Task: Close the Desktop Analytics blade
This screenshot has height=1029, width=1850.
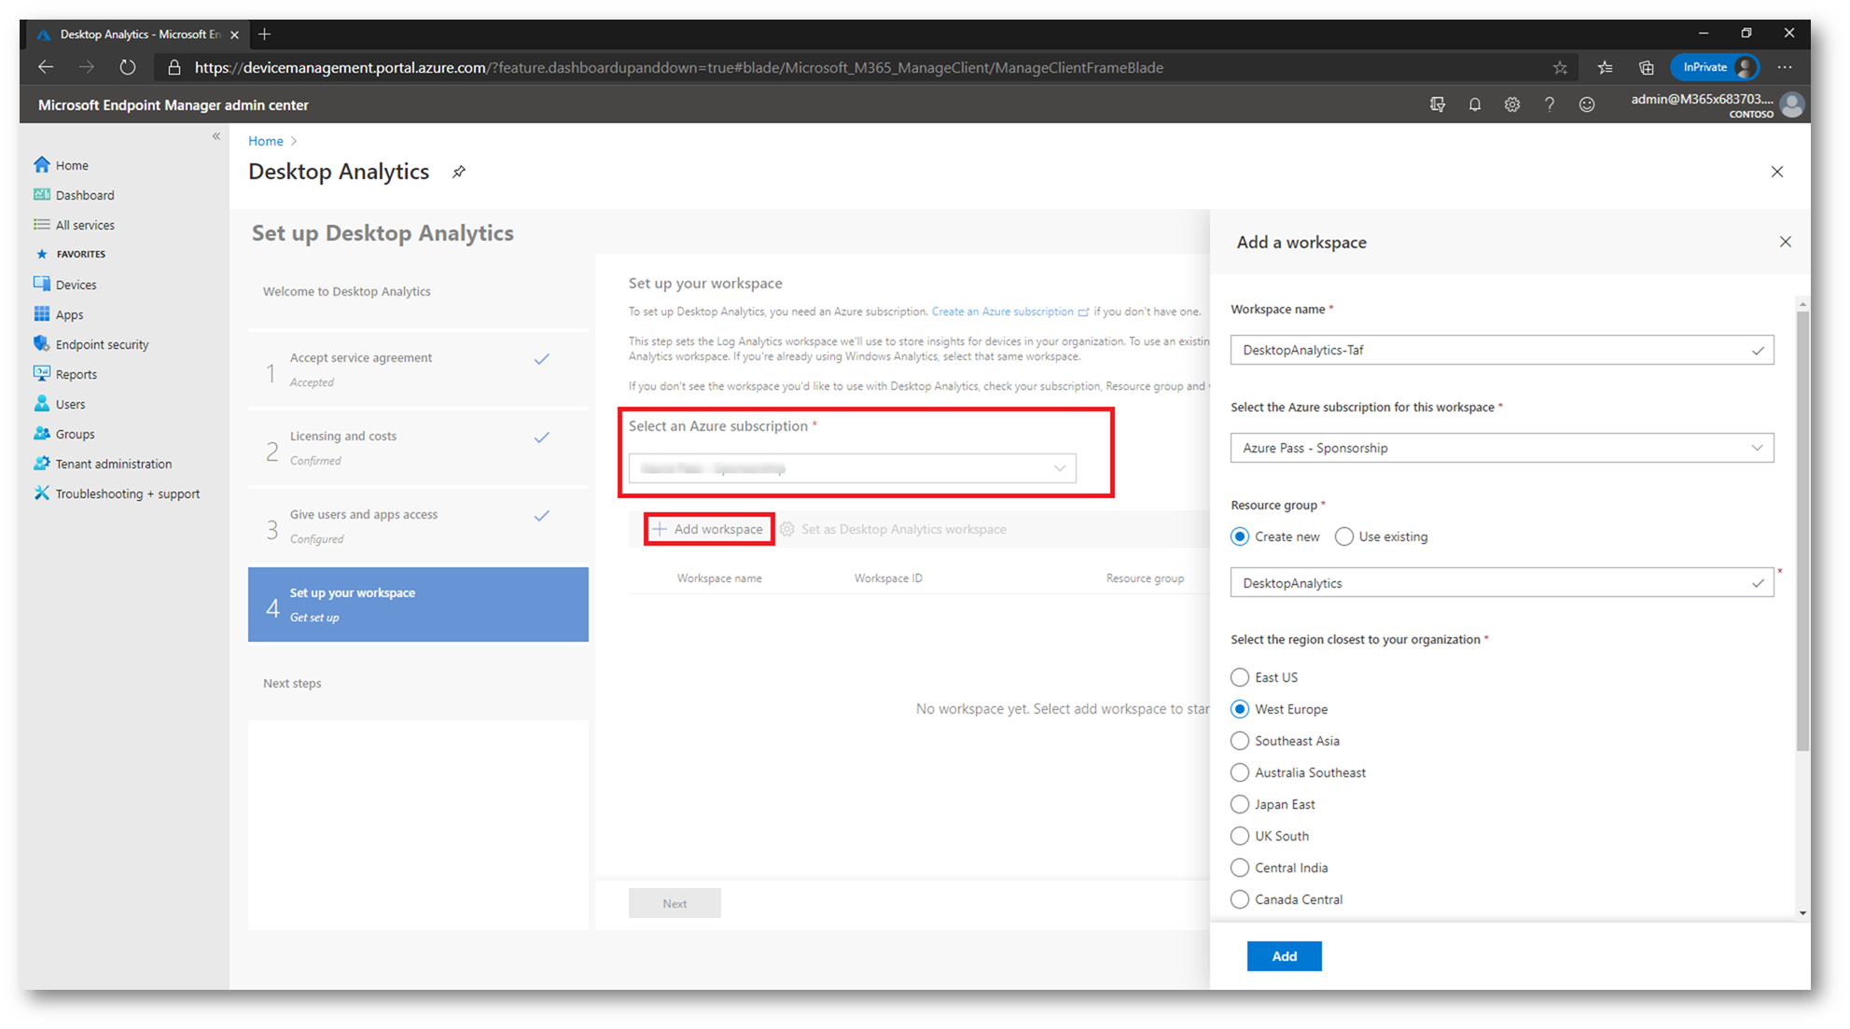Action: [x=1776, y=172]
